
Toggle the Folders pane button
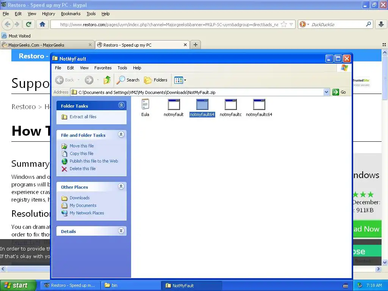tap(156, 80)
